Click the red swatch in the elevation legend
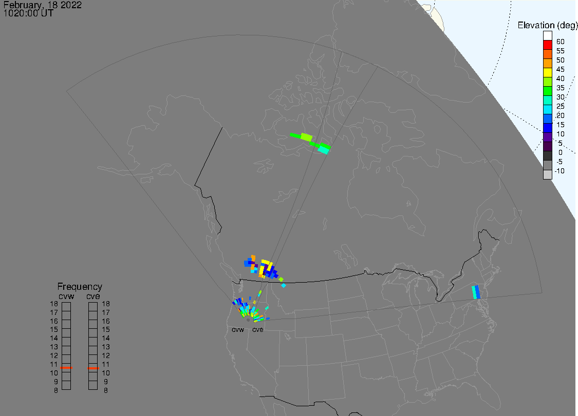The image size is (578, 416). click(x=548, y=45)
